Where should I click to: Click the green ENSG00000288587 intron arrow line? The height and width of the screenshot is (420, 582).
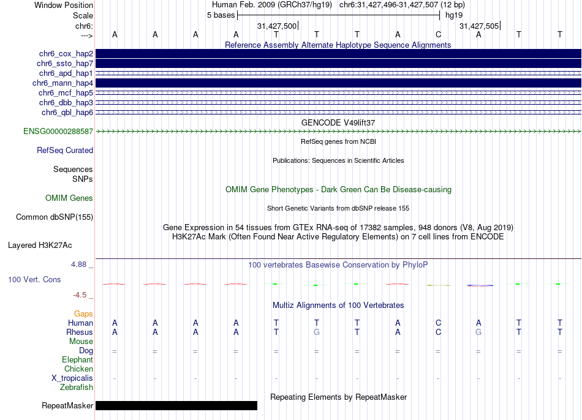338,132
